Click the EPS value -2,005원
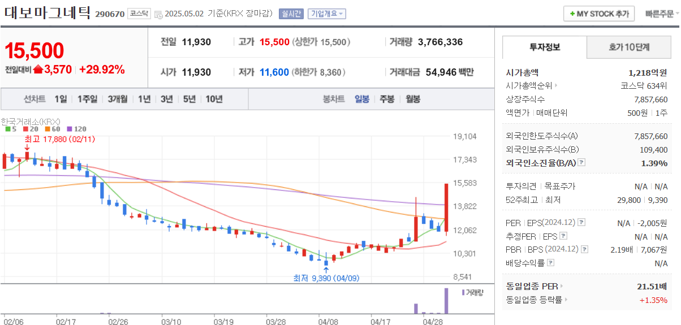Viewport: 681px width, 325px height. point(652,223)
